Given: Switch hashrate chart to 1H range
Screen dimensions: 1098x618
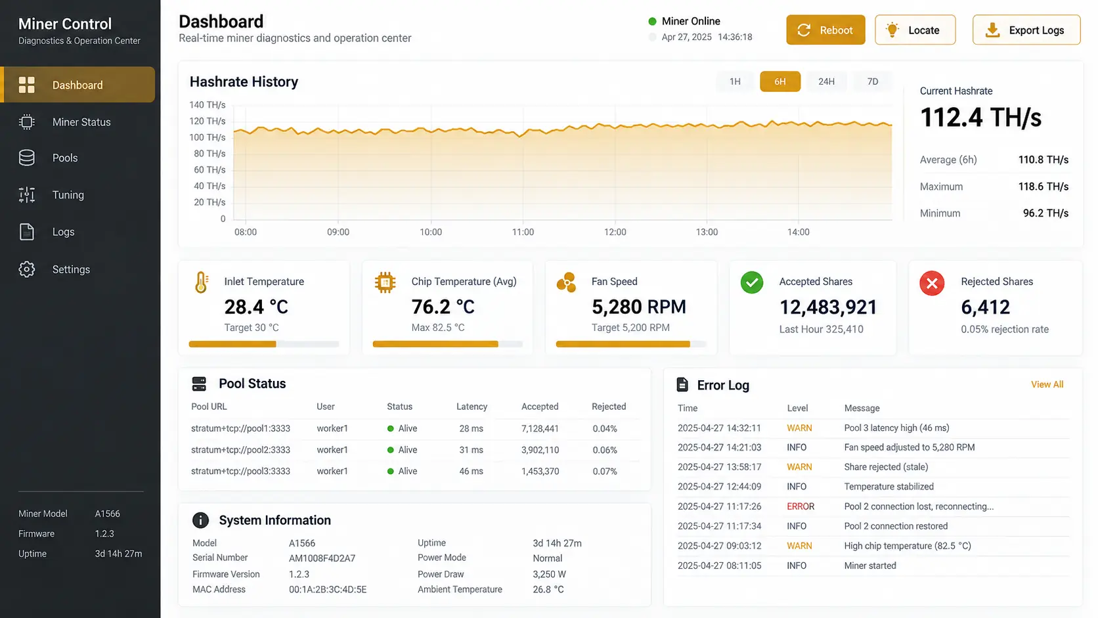Looking at the screenshot, I should point(735,81).
